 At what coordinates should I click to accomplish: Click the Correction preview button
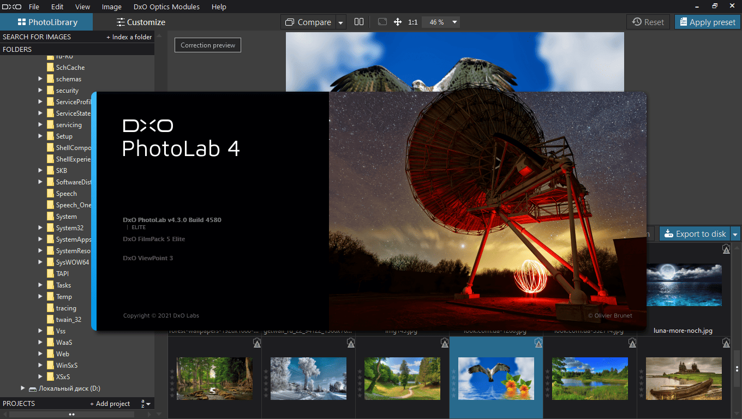click(x=208, y=45)
